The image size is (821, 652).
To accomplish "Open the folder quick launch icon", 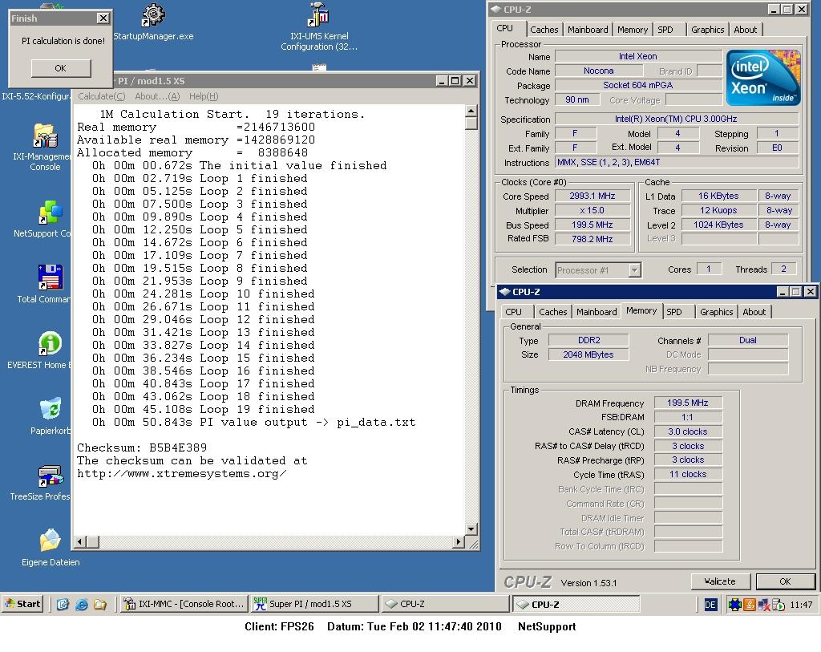I will (x=100, y=604).
